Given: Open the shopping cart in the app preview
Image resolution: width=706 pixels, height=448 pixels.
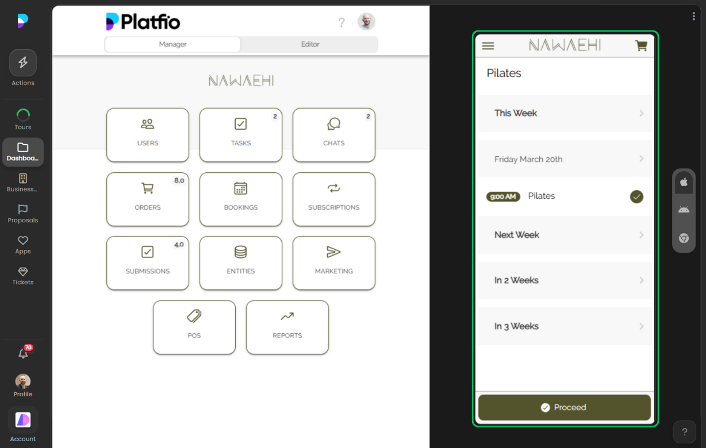Looking at the screenshot, I should (641, 46).
